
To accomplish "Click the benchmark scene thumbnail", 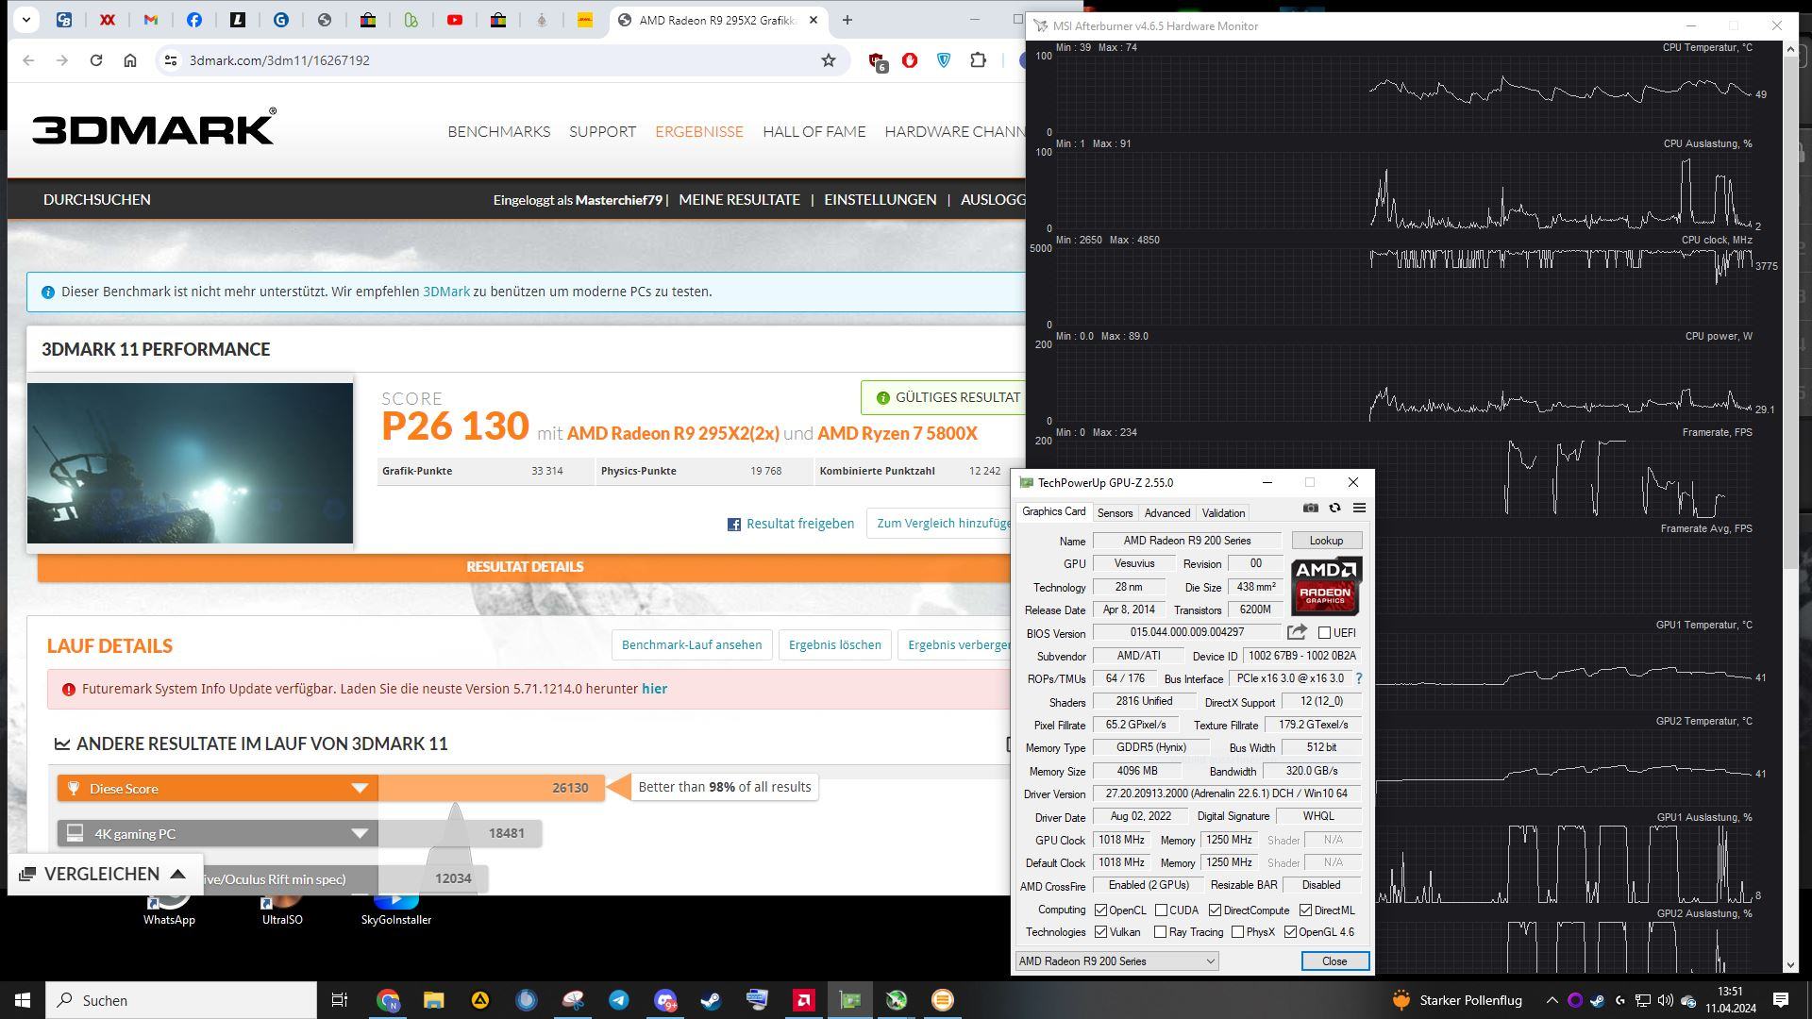I will [x=190, y=463].
